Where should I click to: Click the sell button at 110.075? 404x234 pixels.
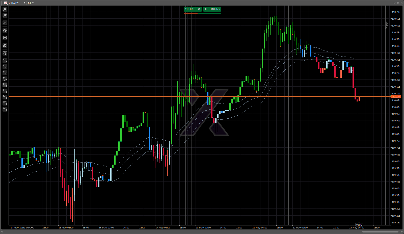click(193, 9)
